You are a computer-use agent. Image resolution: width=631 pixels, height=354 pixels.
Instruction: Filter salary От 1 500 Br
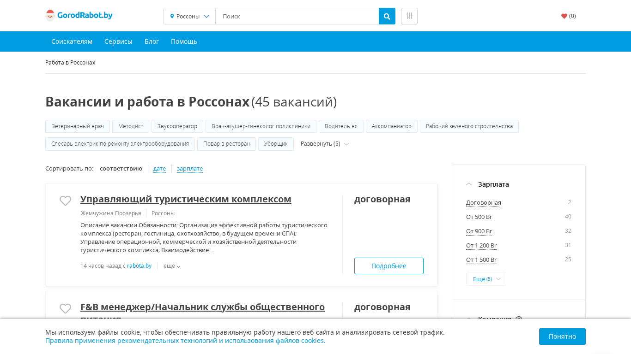click(x=481, y=260)
